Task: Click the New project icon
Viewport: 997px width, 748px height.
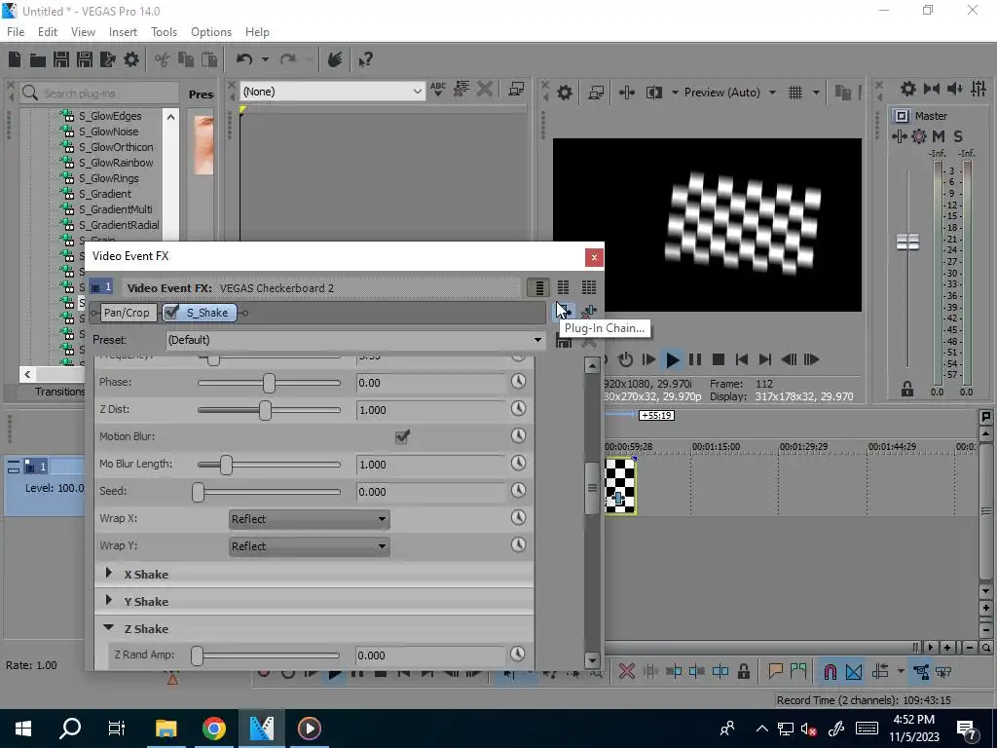Action: 15,59
